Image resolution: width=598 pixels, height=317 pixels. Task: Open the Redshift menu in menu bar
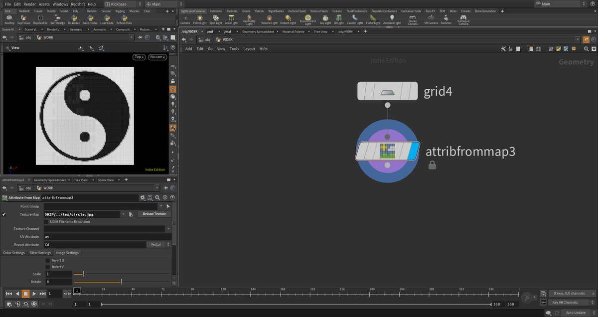point(78,4)
